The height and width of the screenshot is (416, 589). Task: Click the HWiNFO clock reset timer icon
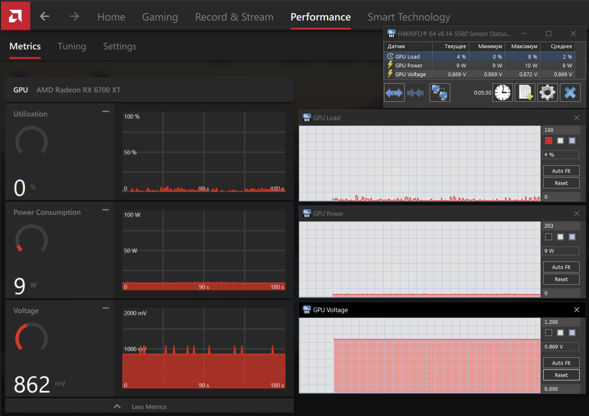click(x=503, y=93)
